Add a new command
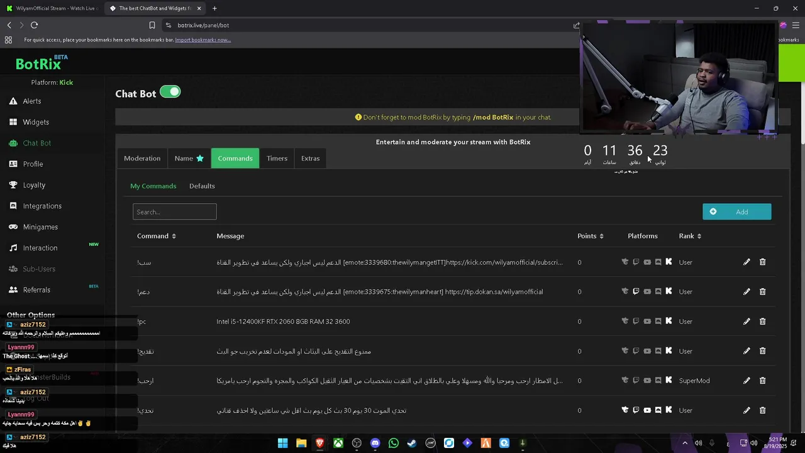 (x=736, y=212)
